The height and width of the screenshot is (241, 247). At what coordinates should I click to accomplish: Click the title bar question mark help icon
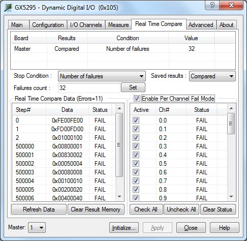tap(212, 5)
